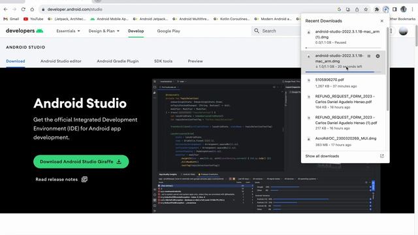Open the Jetpack, Architec... bookmark

coord(67,19)
